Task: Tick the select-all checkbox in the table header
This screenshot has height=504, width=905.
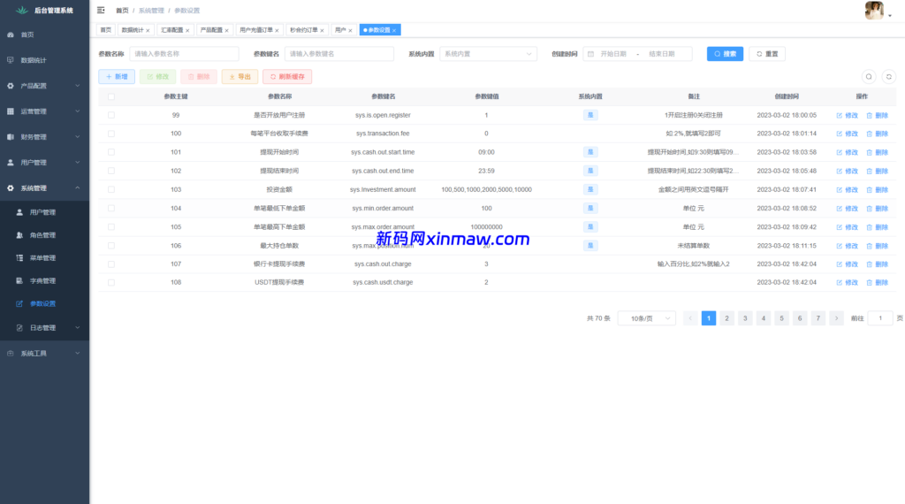Action: (111, 97)
